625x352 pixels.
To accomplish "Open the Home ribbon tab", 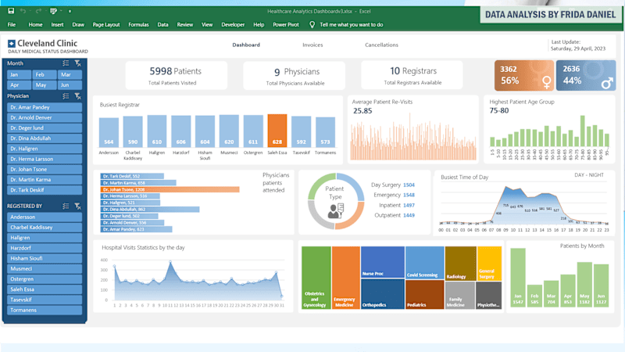I will pos(35,25).
